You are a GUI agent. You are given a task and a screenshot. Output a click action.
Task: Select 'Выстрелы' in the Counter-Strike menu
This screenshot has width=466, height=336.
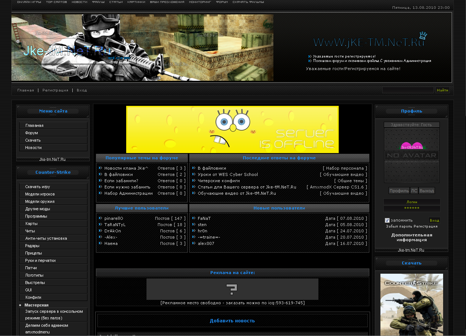point(53,283)
